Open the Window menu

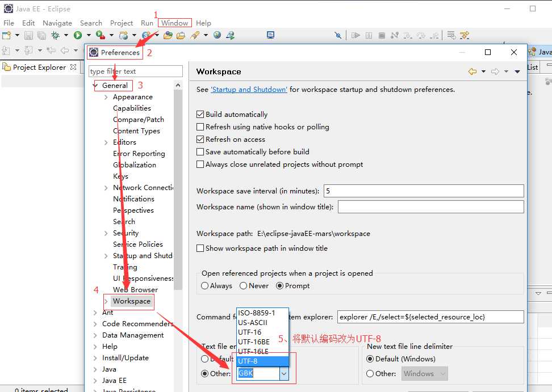[174, 23]
